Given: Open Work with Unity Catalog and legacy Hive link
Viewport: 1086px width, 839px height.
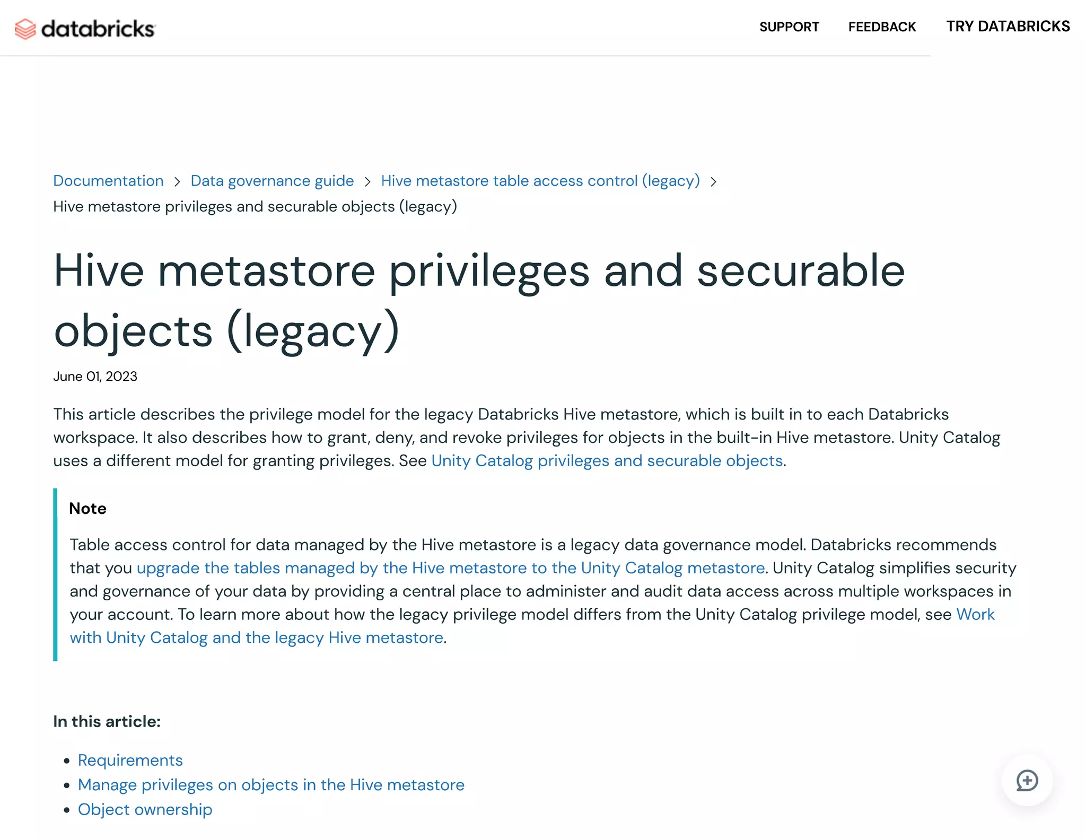Looking at the screenshot, I should coord(257,637).
